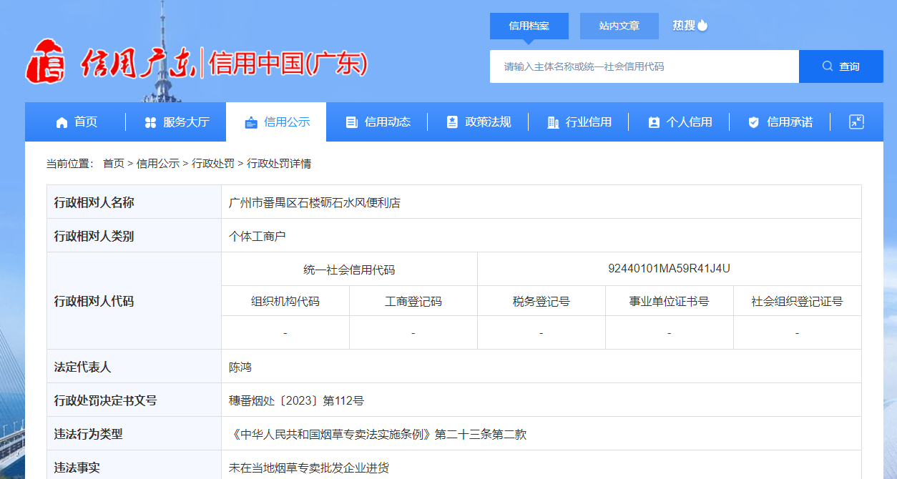Click the 未在当地烟草专卖批发企业进货 fact text
897x479 pixels.
[x=309, y=468]
